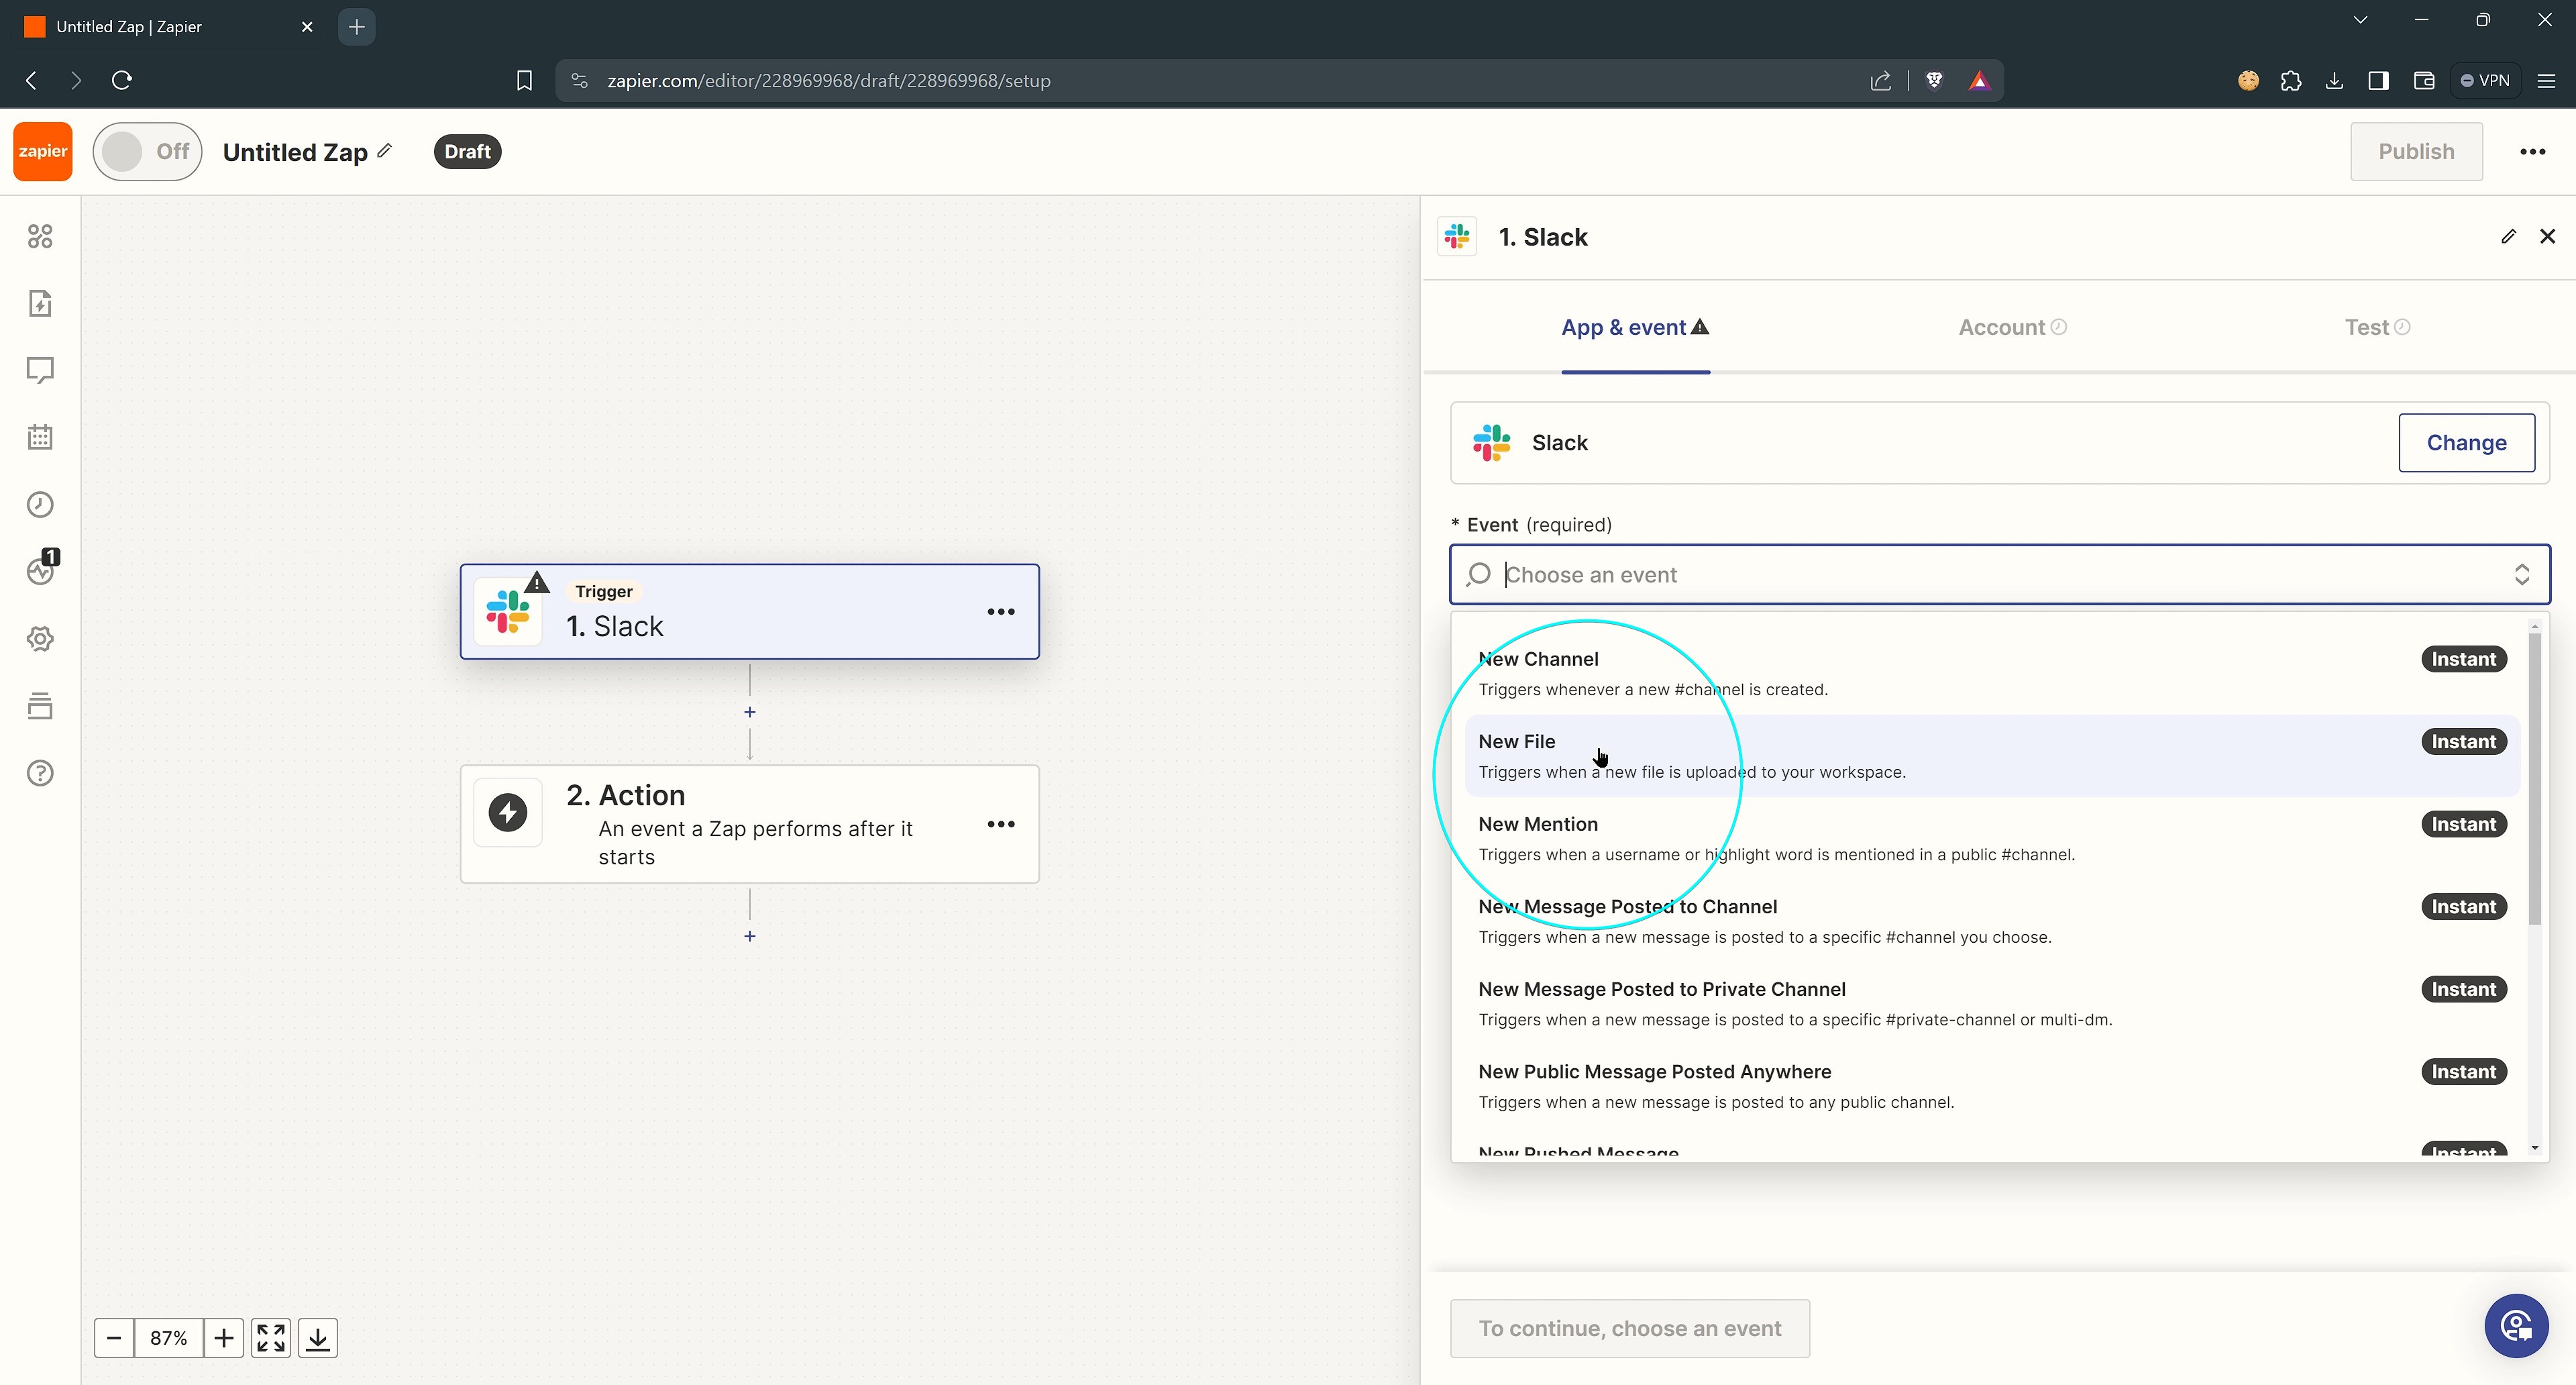Click the Draft status badge
The width and height of the screenshot is (2576, 1385).
[x=467, y=151]
